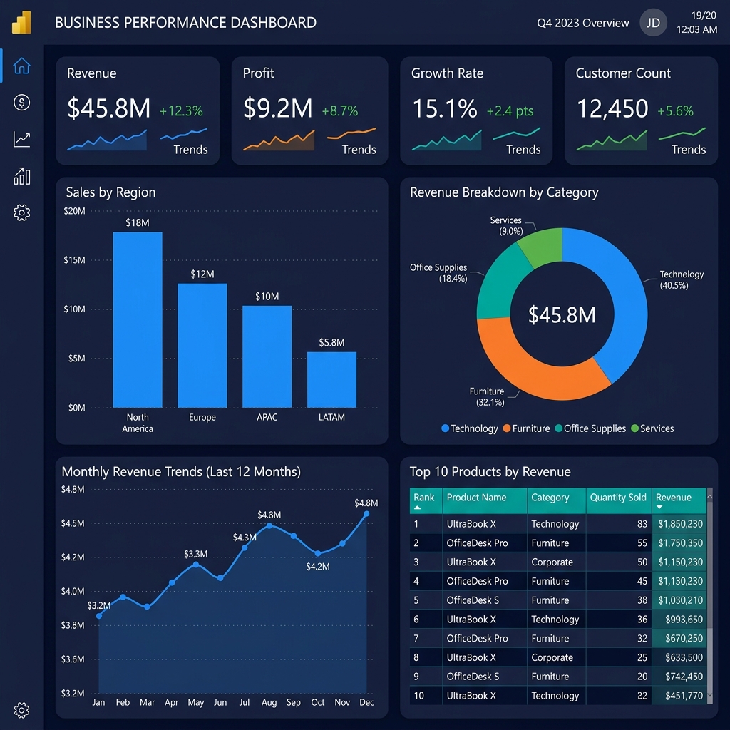Viewport: 730px width, 730px height.
Task: Select the $1,150,230 revenue cell
Action: click(679, 562)
